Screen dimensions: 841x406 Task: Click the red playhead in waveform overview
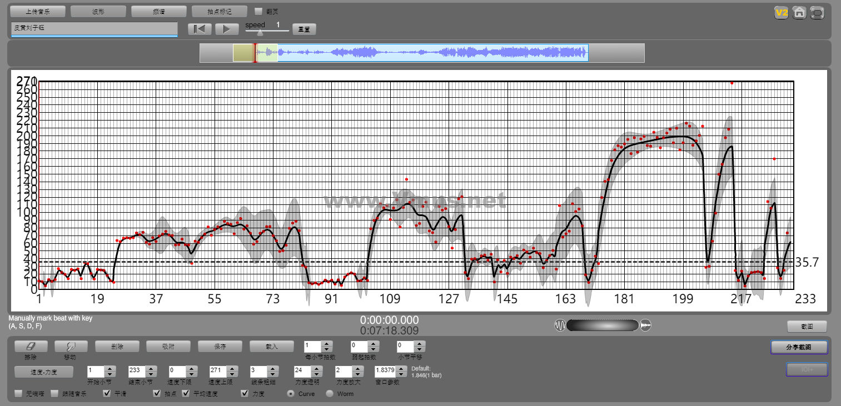click(255, 53)
